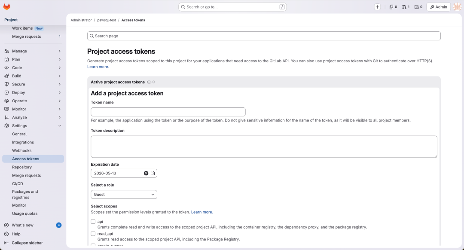This screenshot has height=250, width=464.
Task: Click the Analyze chart icon
Action: click(x=6, y=117)
